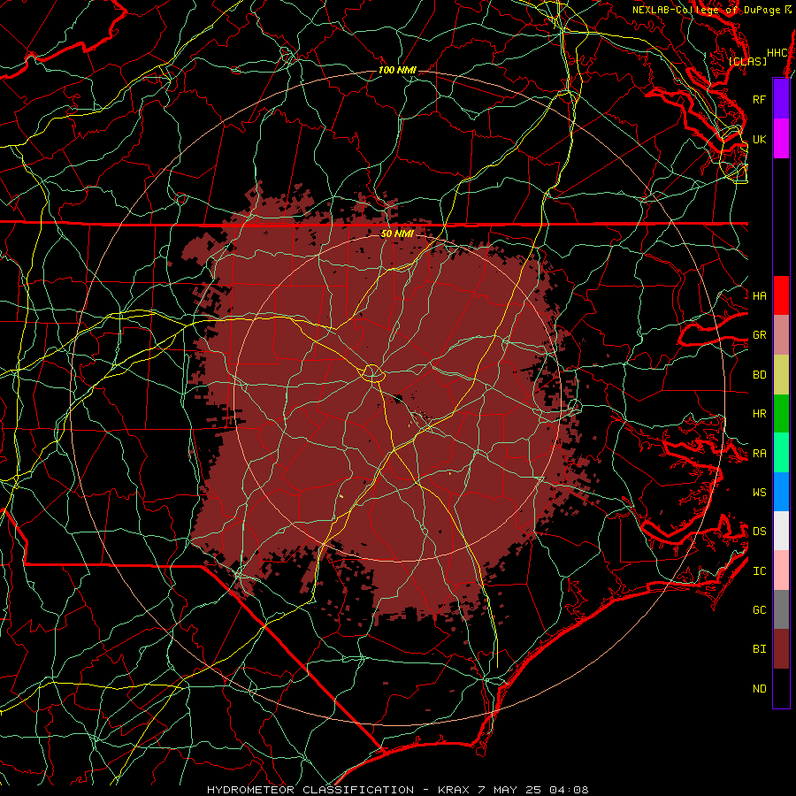The height and width of the screenshot is (796, 796).
Task: Click the WS legend label
Action: pos(759,493)
